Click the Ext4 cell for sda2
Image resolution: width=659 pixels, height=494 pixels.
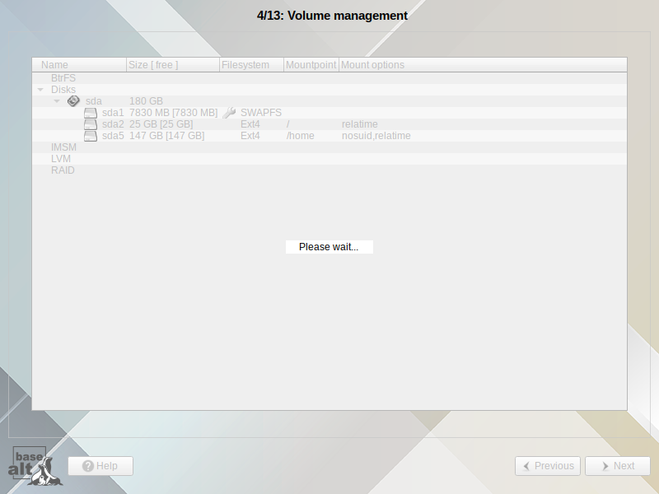pos(250,124)
